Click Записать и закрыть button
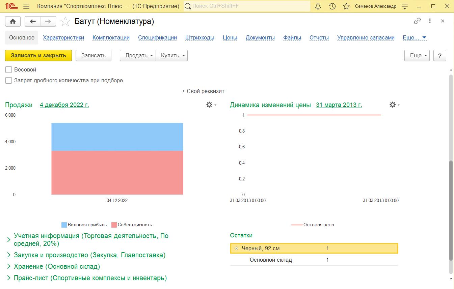454x289 pixels. (x=38, y=56)
